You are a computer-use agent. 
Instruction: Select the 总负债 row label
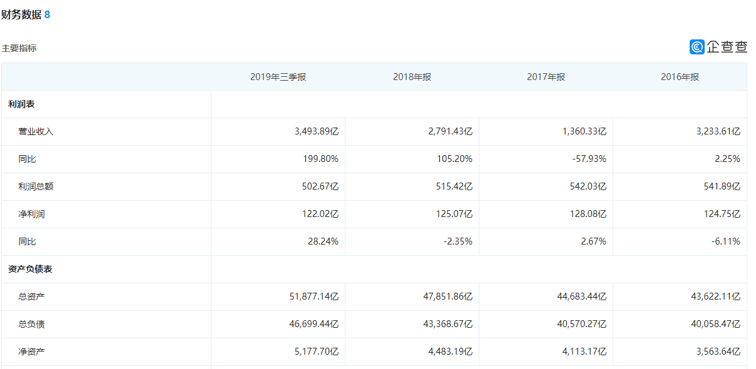click(x=31, y=324)
